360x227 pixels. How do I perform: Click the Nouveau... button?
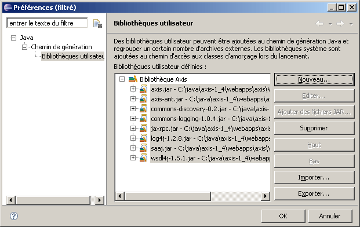(314, 79)
